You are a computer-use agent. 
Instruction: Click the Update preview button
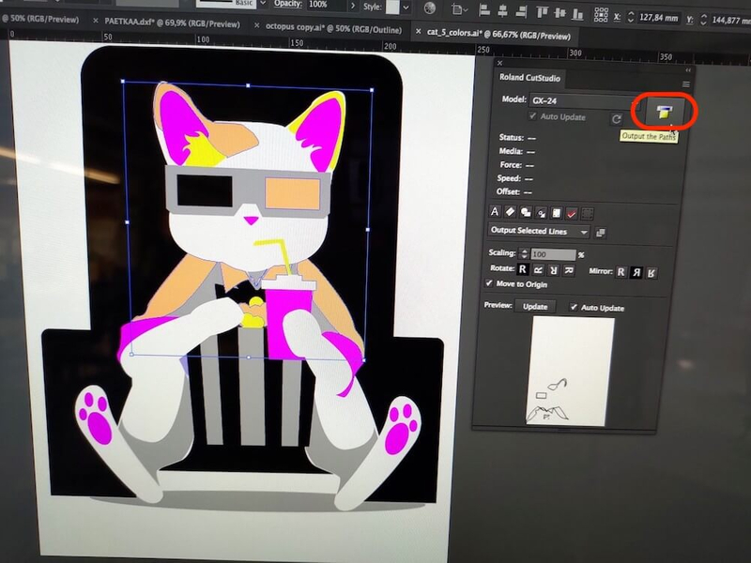pos(534,308)
